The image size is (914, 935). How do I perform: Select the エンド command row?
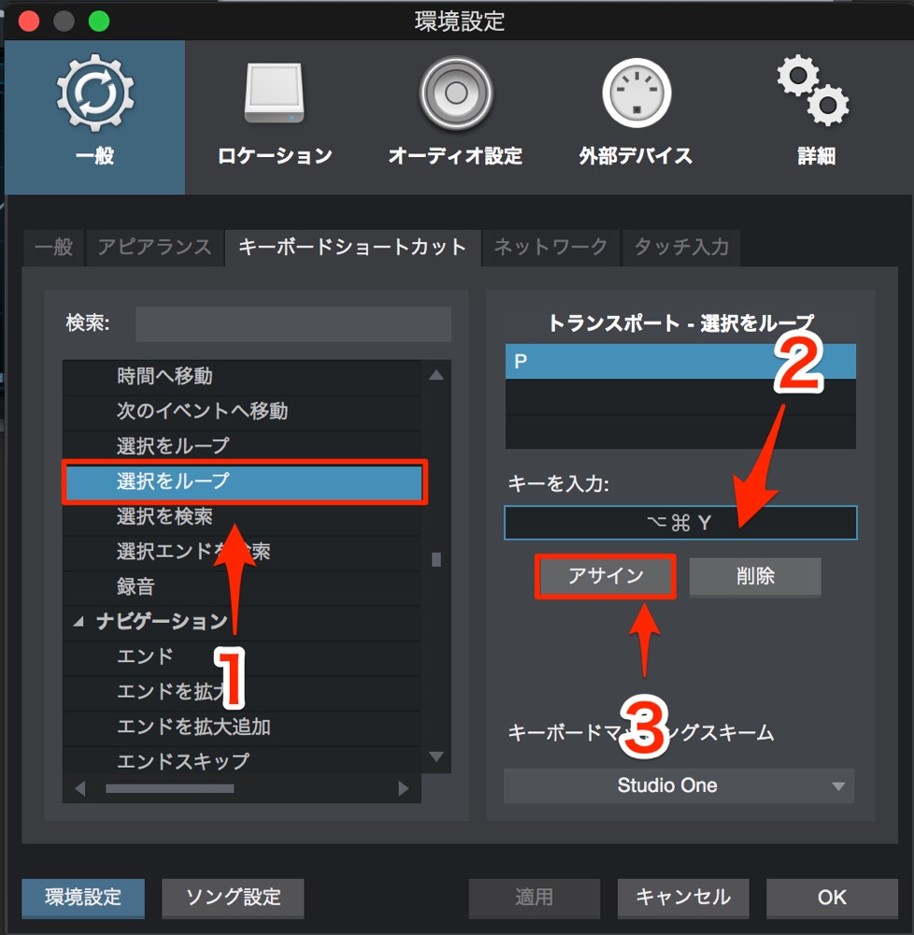tap(242, 656)
